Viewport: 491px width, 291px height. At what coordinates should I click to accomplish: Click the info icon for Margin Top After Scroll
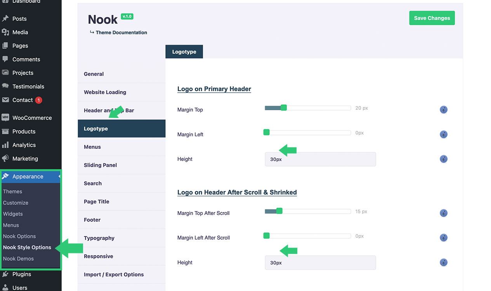[444, 213]
